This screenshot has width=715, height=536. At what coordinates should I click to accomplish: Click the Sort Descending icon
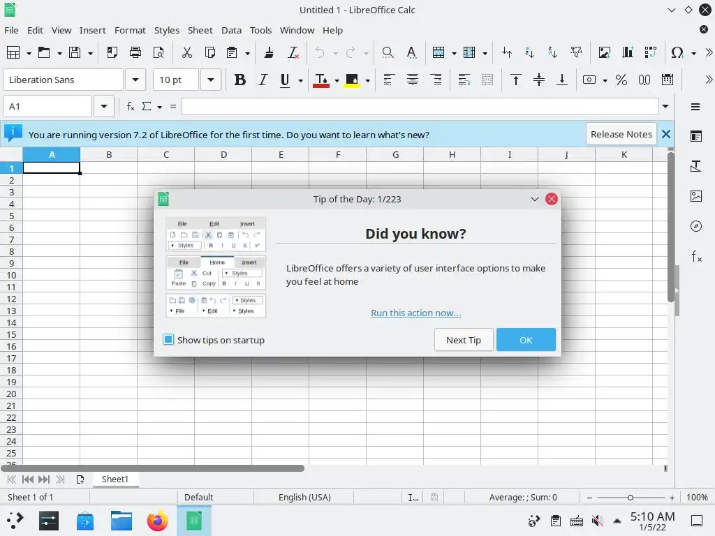point(553,52)
